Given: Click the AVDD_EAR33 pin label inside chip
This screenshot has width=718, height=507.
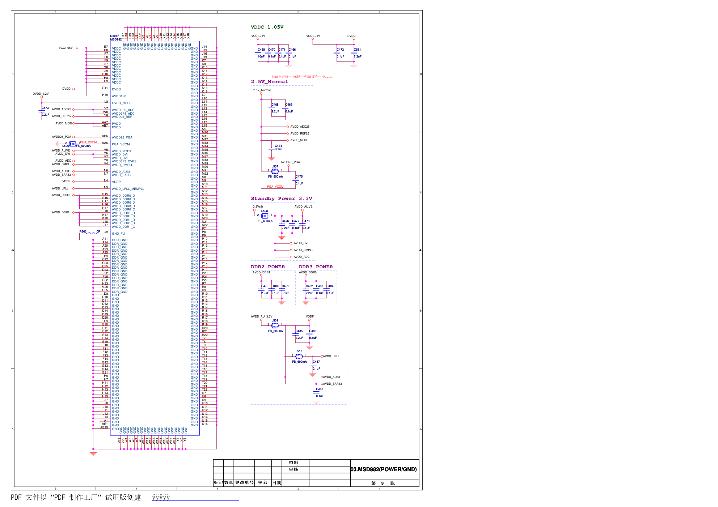Looking at the screenshot, I should [122, 175].
